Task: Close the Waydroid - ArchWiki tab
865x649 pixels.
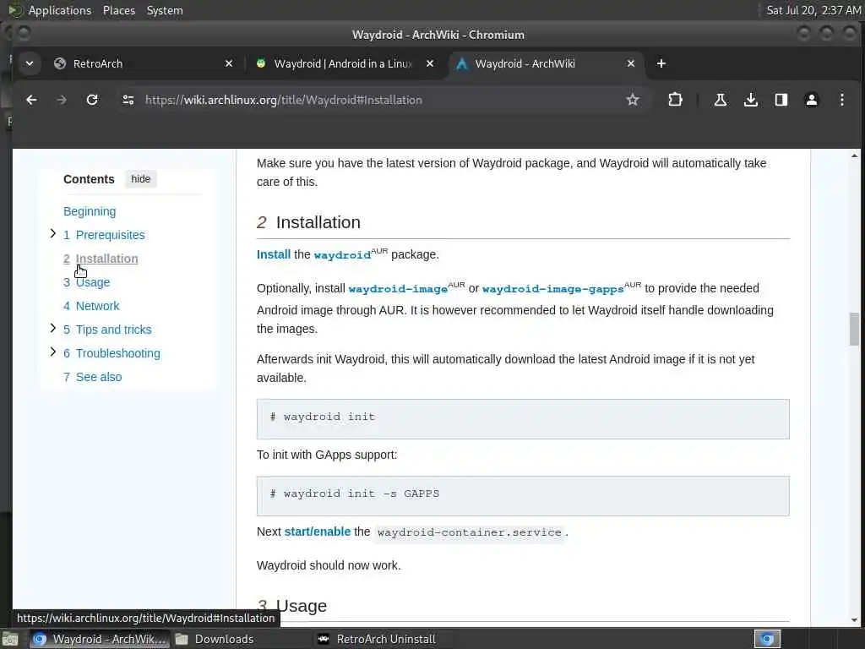Action: click(x=631, y=63)
